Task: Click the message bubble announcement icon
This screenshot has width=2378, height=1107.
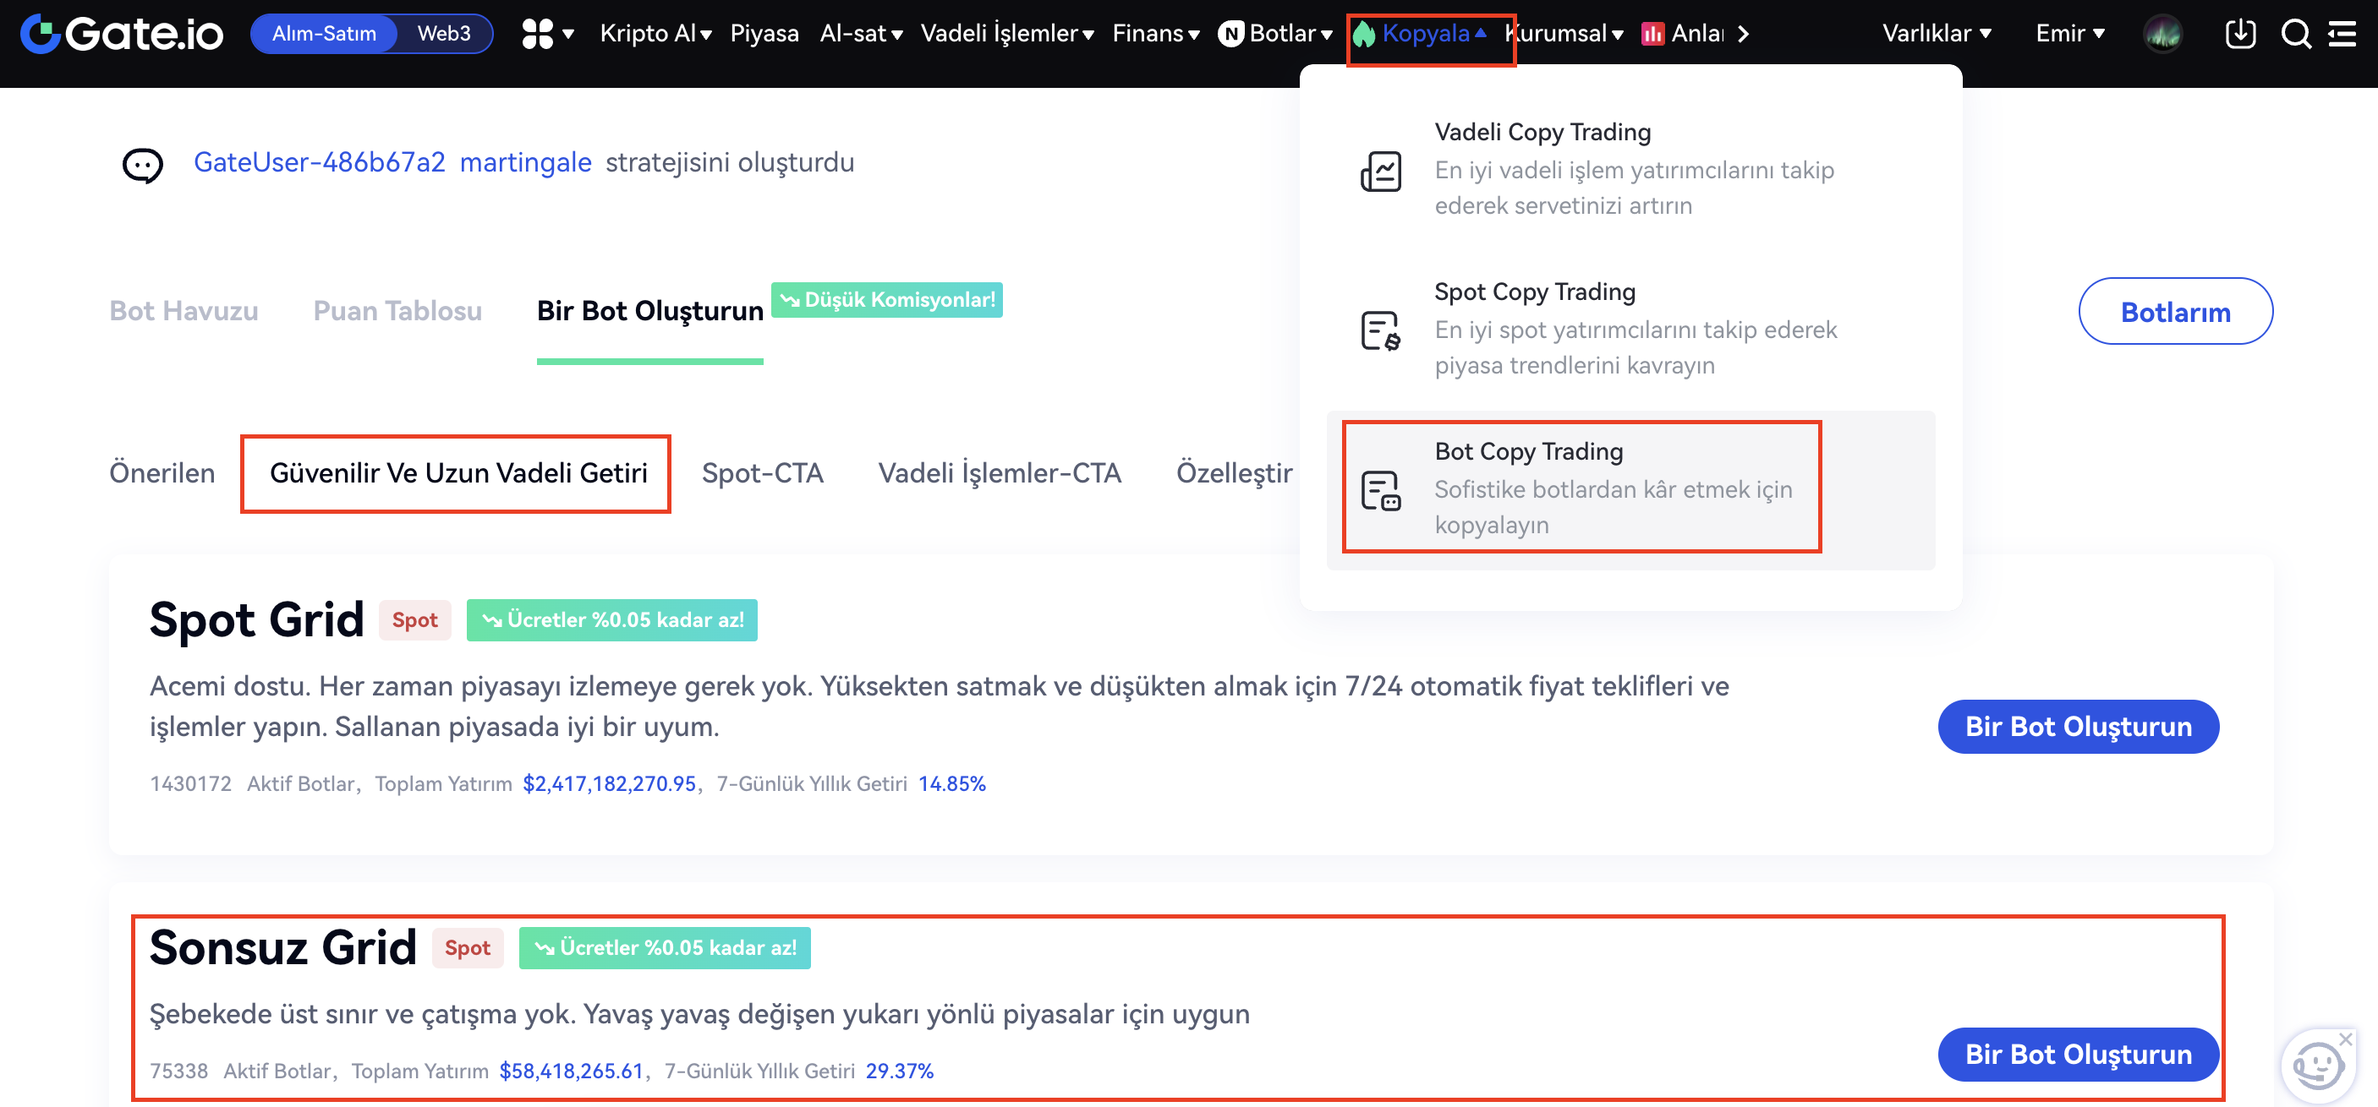Action: click(142, 165)
